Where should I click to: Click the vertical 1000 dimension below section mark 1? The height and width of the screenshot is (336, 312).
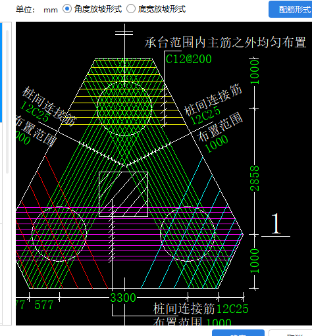[255, 261]
